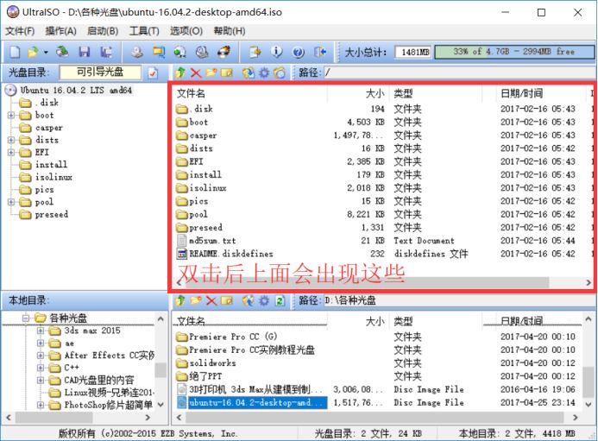The image size is (598, 441).
Task: Click the Properties gear in the local pane toolbar
Action: (x=264, y=300)
